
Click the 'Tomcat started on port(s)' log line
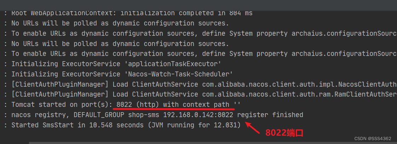pos(60,105)
